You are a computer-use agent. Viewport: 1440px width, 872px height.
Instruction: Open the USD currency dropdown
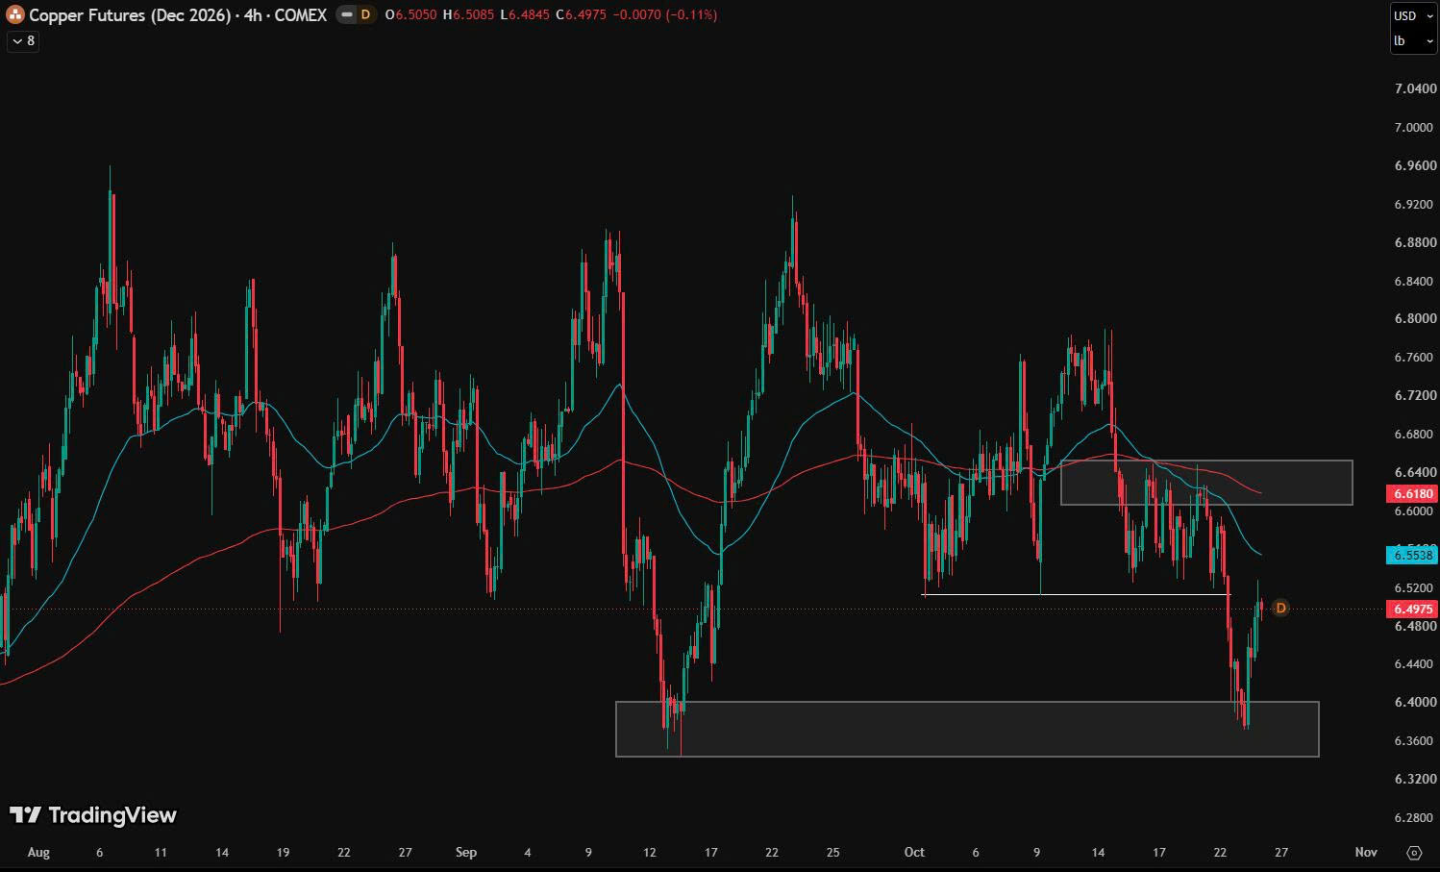[1413, 15]
